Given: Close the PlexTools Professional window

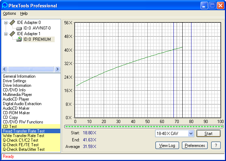Looking at the screenshot, I should (220, 6).
